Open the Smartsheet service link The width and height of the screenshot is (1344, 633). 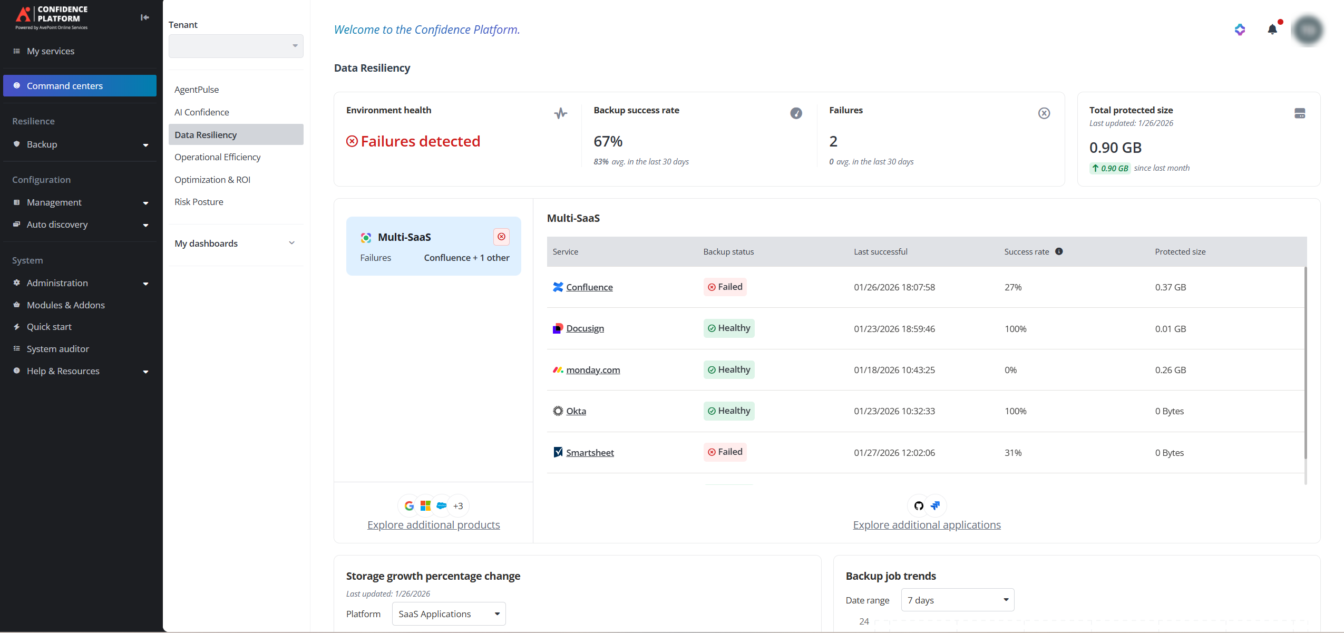pos(590,453)
